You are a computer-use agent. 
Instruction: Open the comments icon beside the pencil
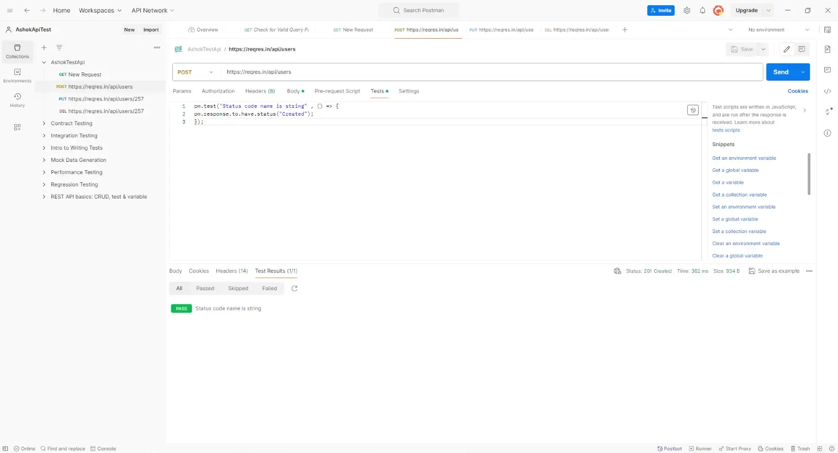click(802, 49)
